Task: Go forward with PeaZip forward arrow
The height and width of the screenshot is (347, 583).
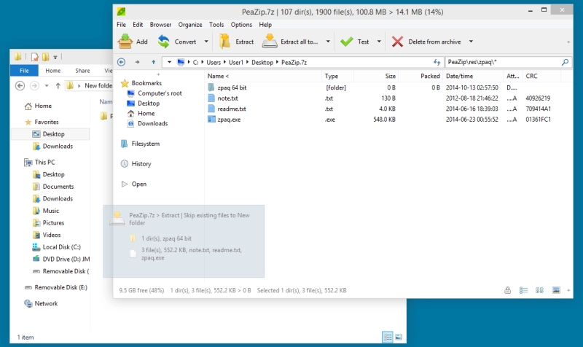Action: pyautogui.click(x=137, y=62)
